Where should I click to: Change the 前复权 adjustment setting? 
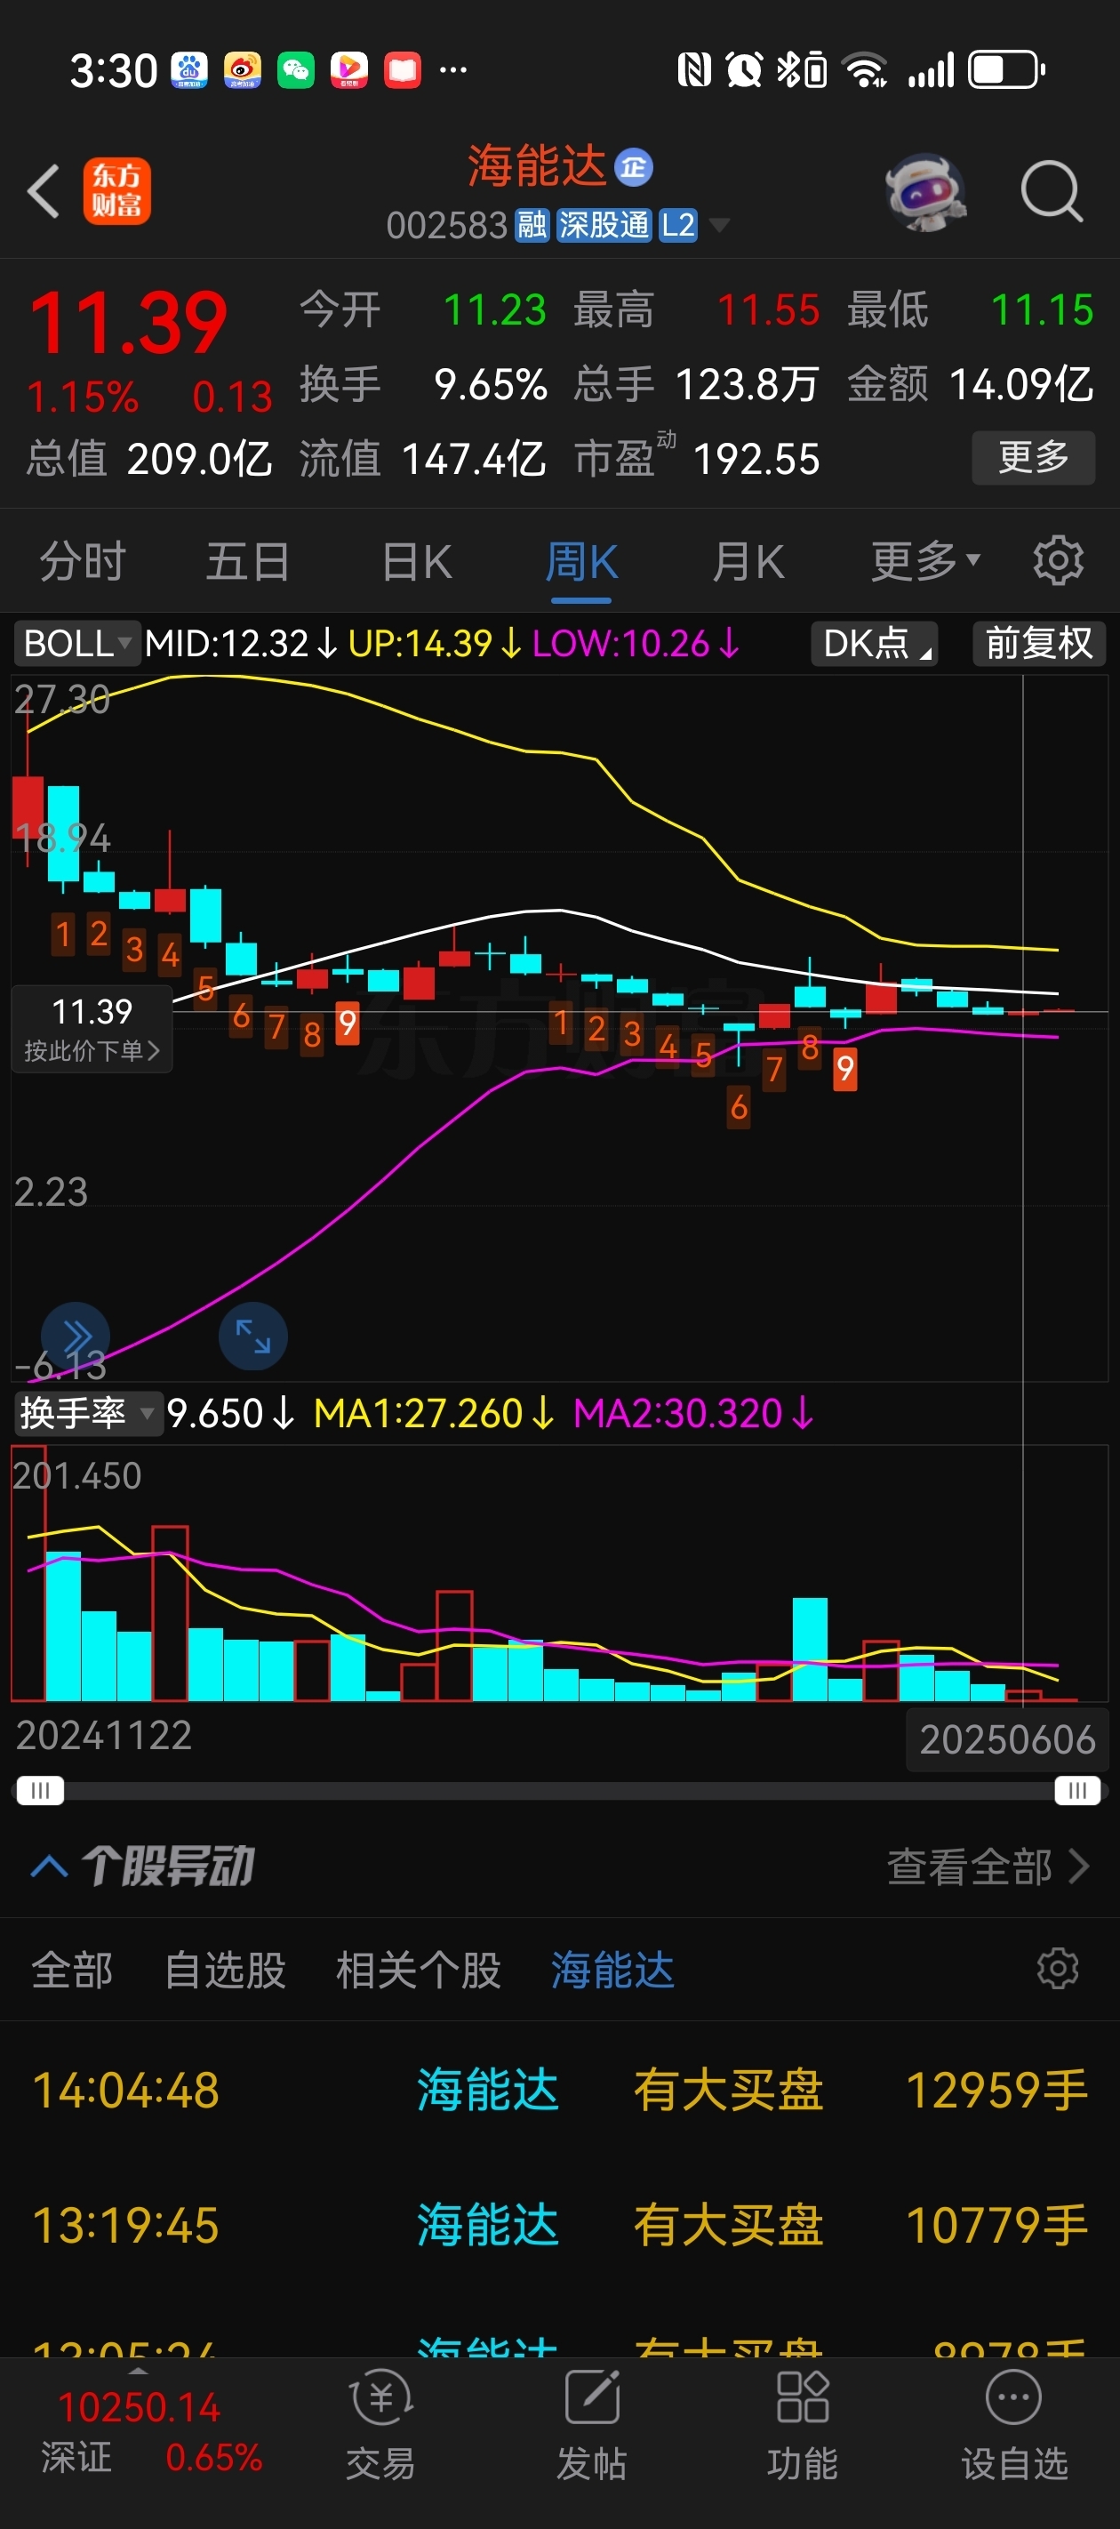tap(1038, 644)
